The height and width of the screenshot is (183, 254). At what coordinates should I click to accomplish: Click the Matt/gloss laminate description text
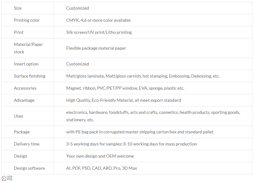[143, 76]
